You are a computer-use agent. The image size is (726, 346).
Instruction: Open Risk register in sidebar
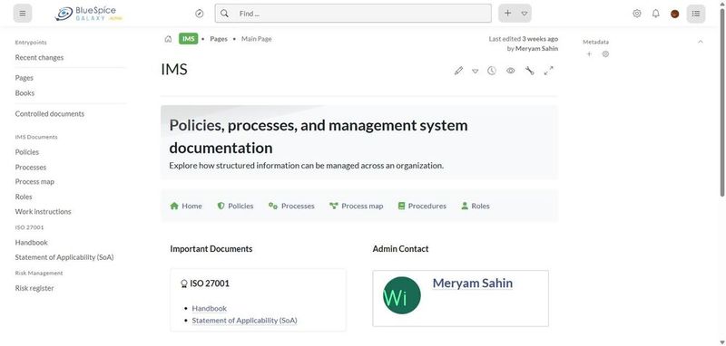[x=34, y=288]
